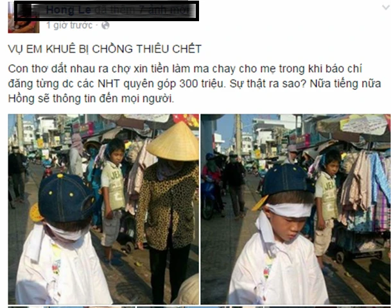This screenshot has width=391, height=308.
Task: Click the globe public privacy icon
Action: pos(105,26)
